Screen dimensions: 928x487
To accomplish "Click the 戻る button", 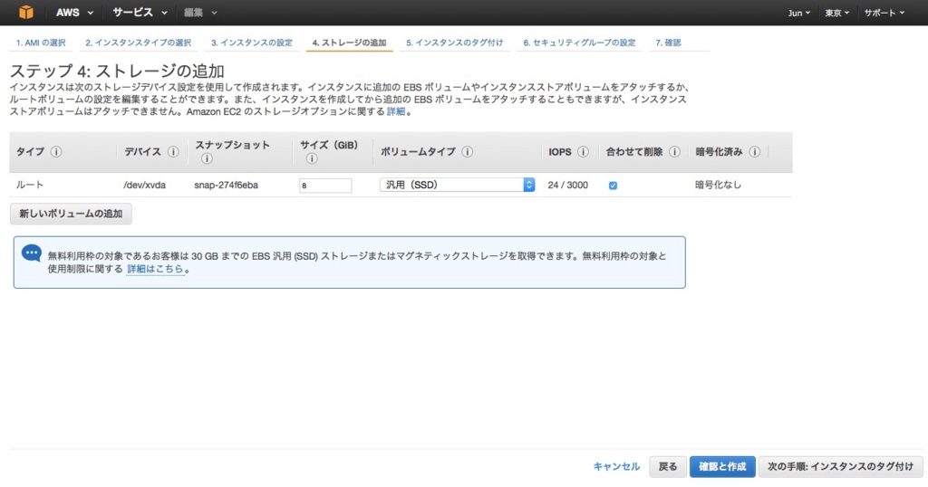I will coord(668,466).
